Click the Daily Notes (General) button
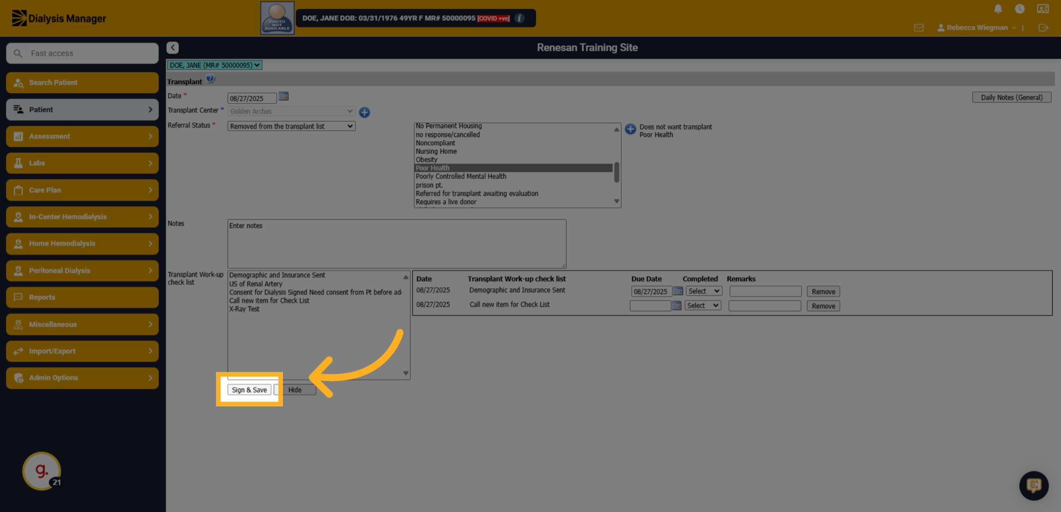This screenshot has height=512, width=1061. pyautogui.click(x=1011, y=97)
